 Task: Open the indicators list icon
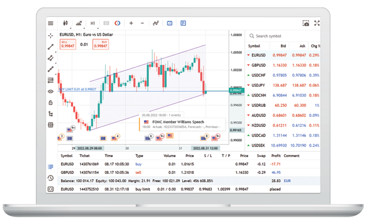click(x=156, y=23)
